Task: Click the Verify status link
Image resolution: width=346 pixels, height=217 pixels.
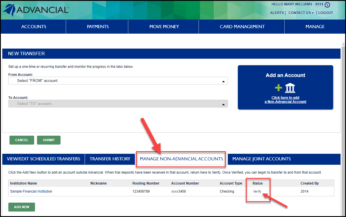Action: click(257, 191)
